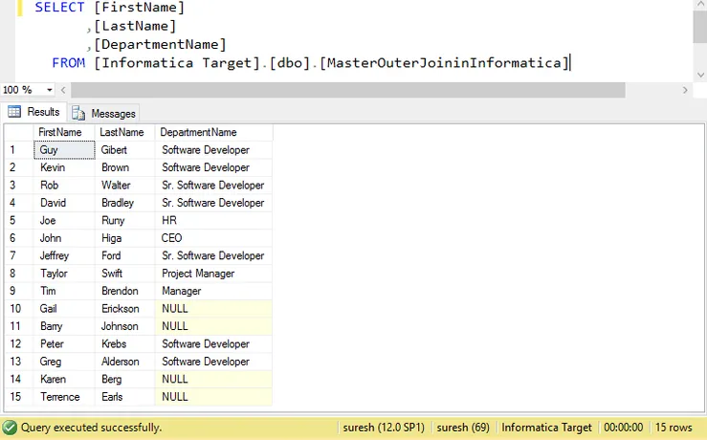Click the Results tab grid icon
Viewport: 707px width, 440px height.
(15, 112)
